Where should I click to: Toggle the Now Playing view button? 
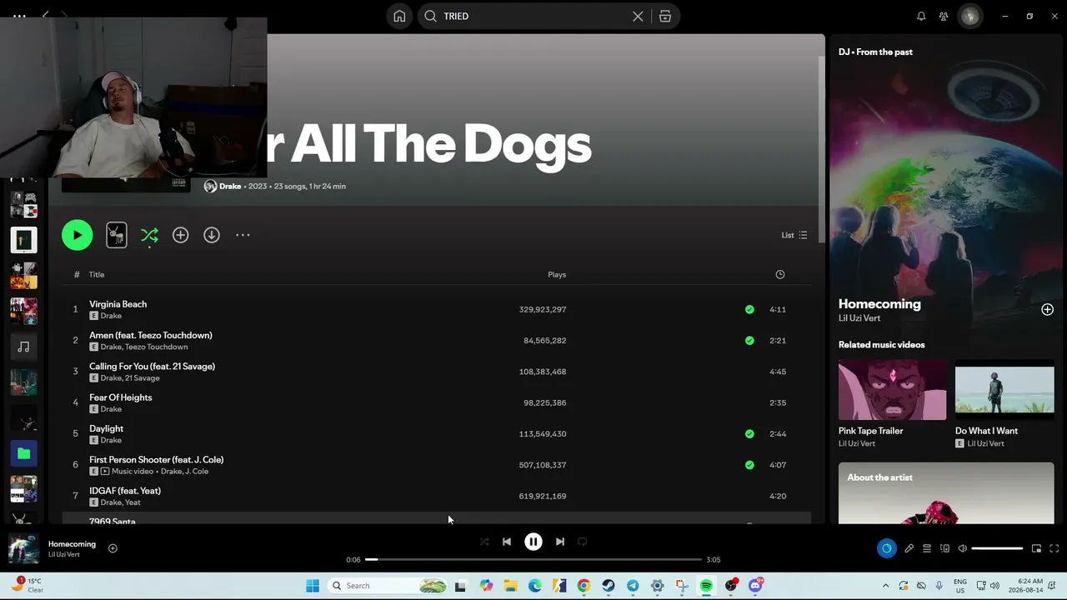pyautogui.click(x=886, y=548)
